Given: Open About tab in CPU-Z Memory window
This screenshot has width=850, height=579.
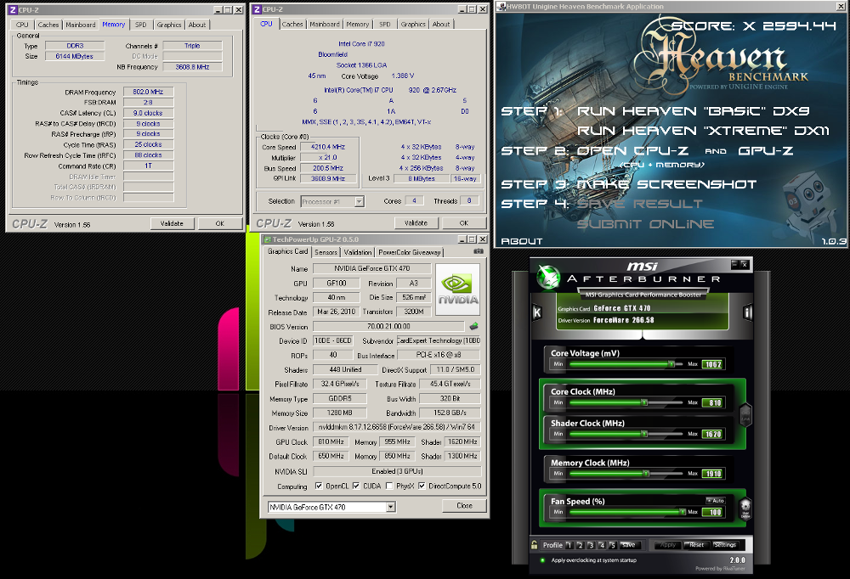Looking at the screenshot, I should 197,25.
